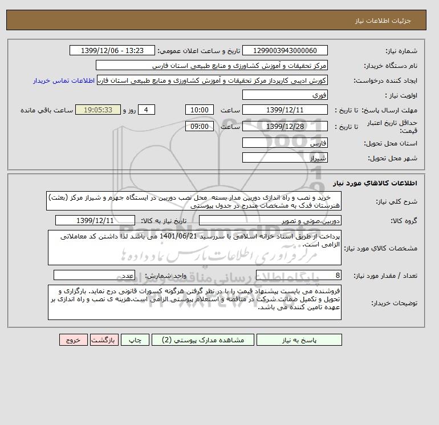Screen dimensions: 439x425
Task: Open 'اطلاعات تماس خریدار' link
Action: click(x=64, y=80)
